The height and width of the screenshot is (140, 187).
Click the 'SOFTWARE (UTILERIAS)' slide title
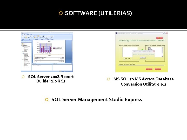98,13
